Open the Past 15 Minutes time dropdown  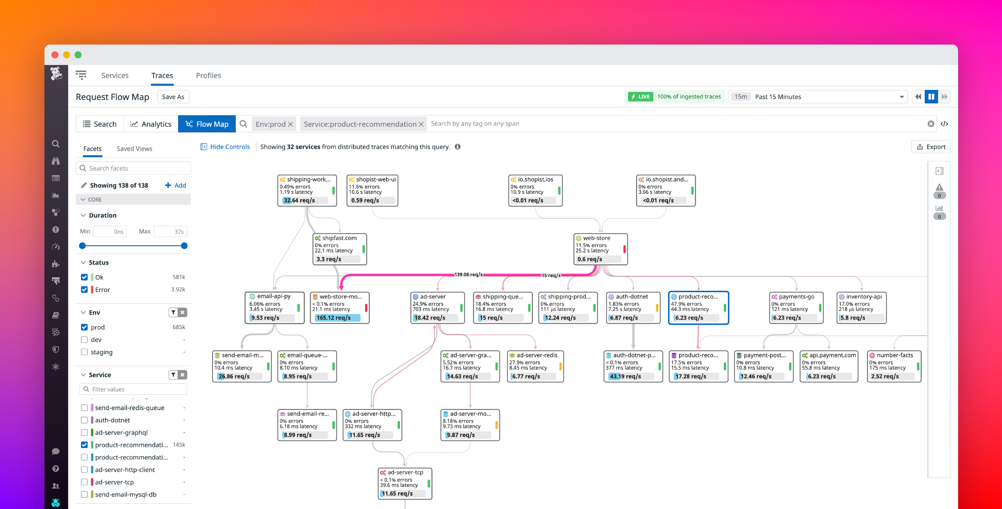(902, 97)
